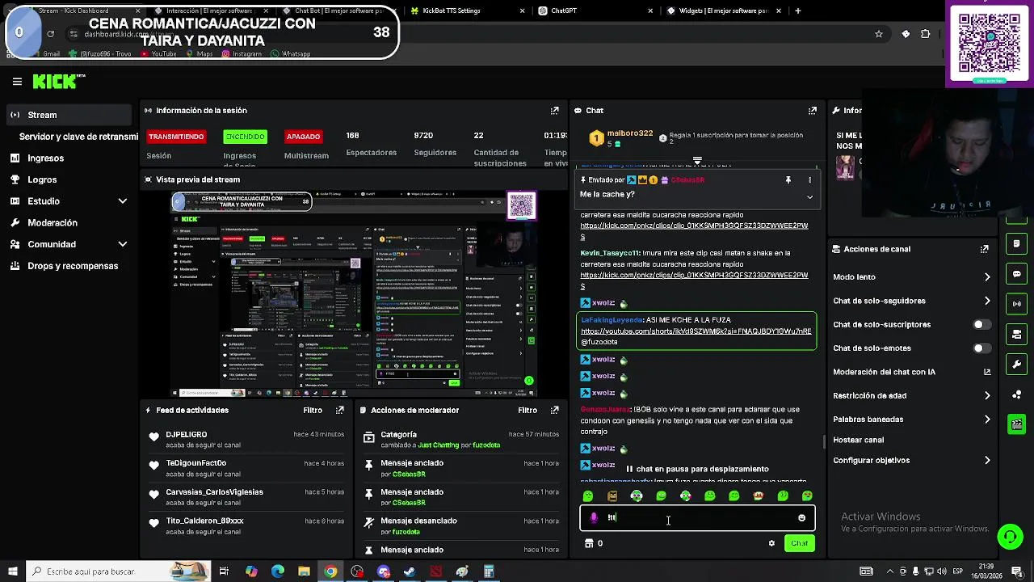The image size is (1034, 582).
Task: Open the wrench widget in right sidebar
Action: point(1016,364)
